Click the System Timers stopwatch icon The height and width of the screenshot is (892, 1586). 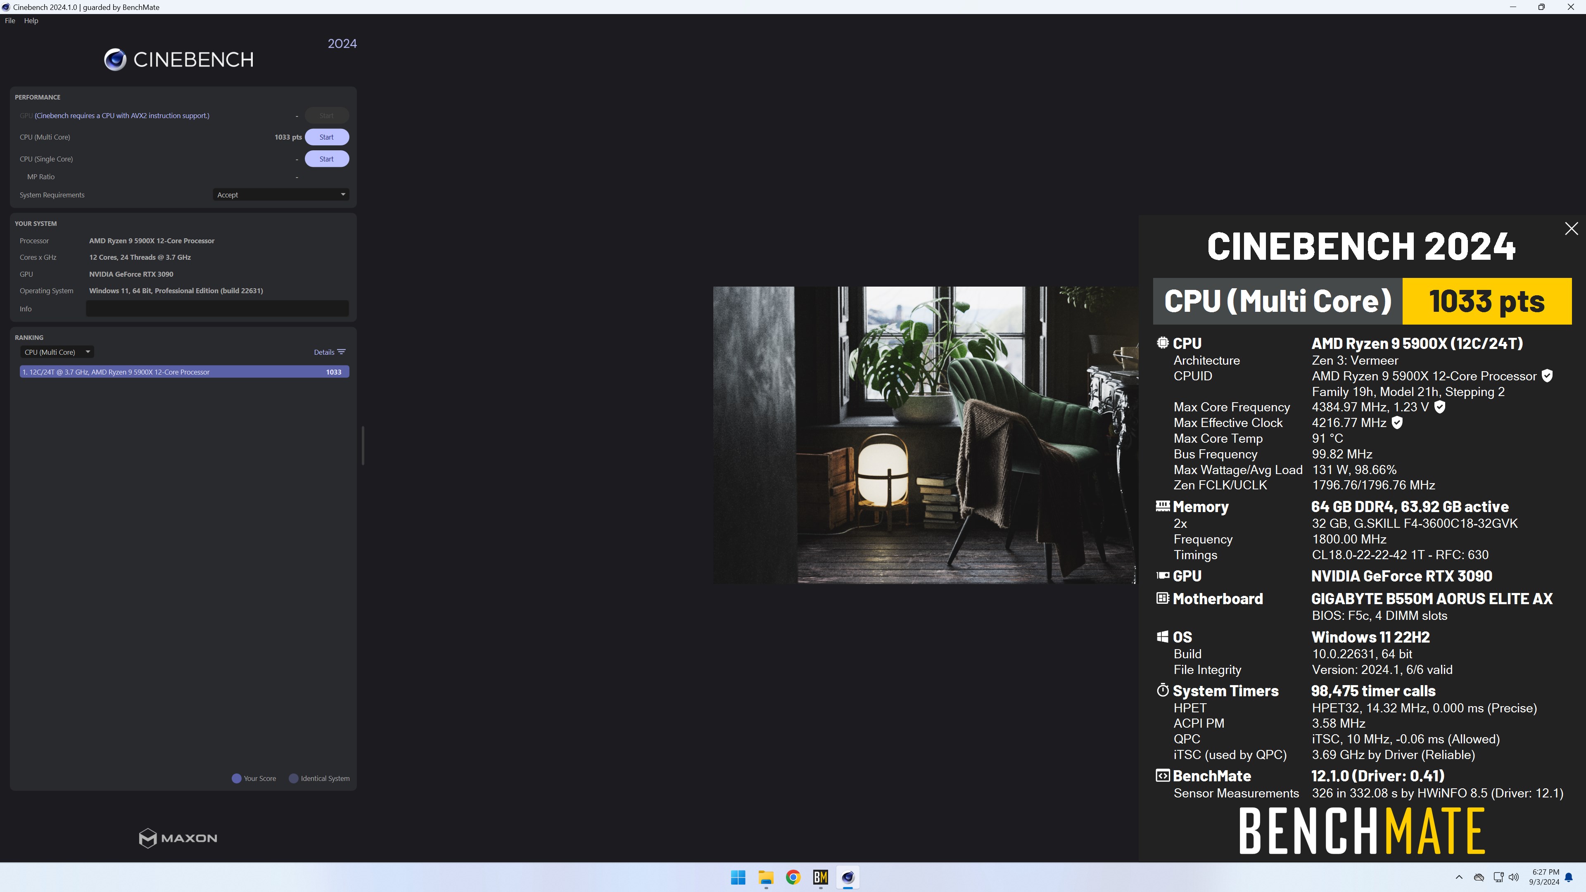point(1162,690)
